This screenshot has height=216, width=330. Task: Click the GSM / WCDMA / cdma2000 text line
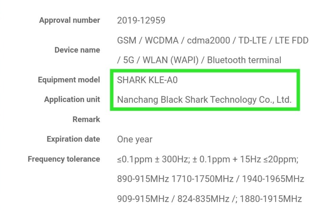click(212, 40)
